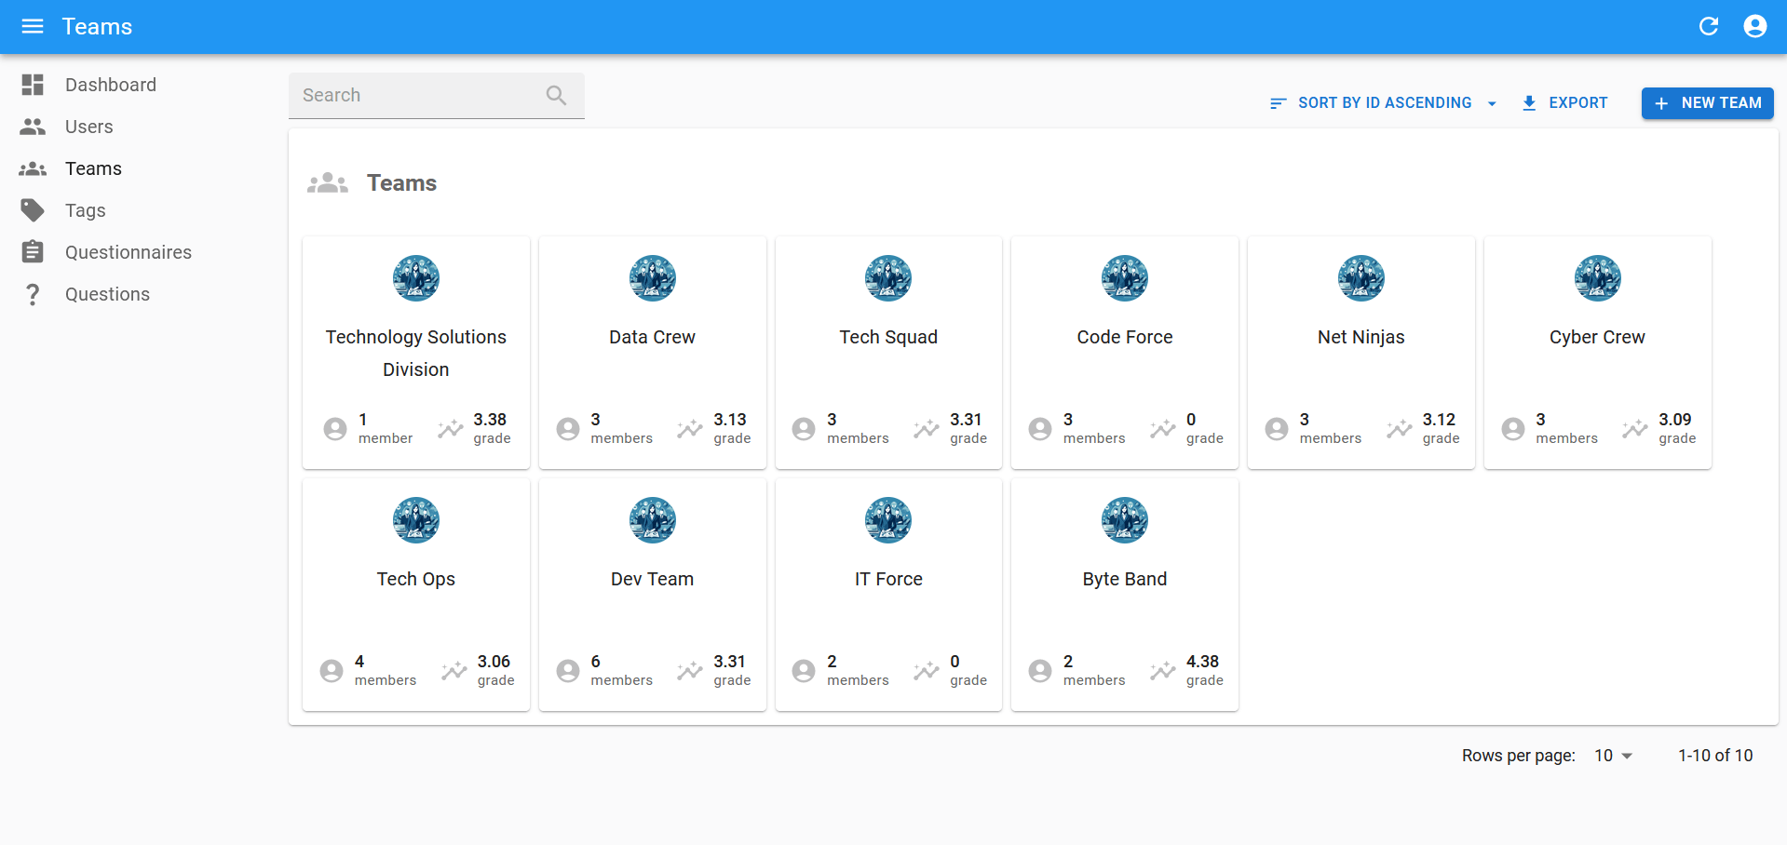Expand the Rows per page selector
The width and height of the screenshot is (1787, 845).
[x=1614, y=756]
